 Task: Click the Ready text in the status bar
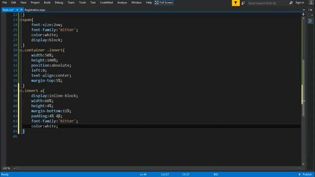tap(5, 175)
